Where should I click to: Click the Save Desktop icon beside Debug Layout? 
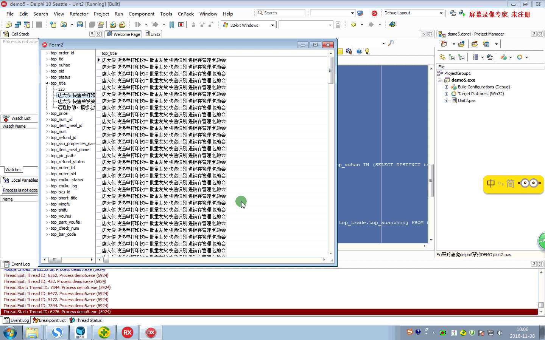pyautogui.click(x=453, y=13)
